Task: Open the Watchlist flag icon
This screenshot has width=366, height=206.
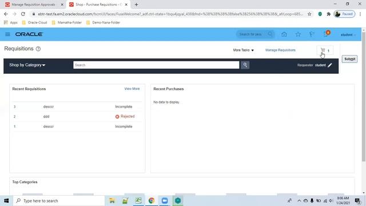Action: 312,34
